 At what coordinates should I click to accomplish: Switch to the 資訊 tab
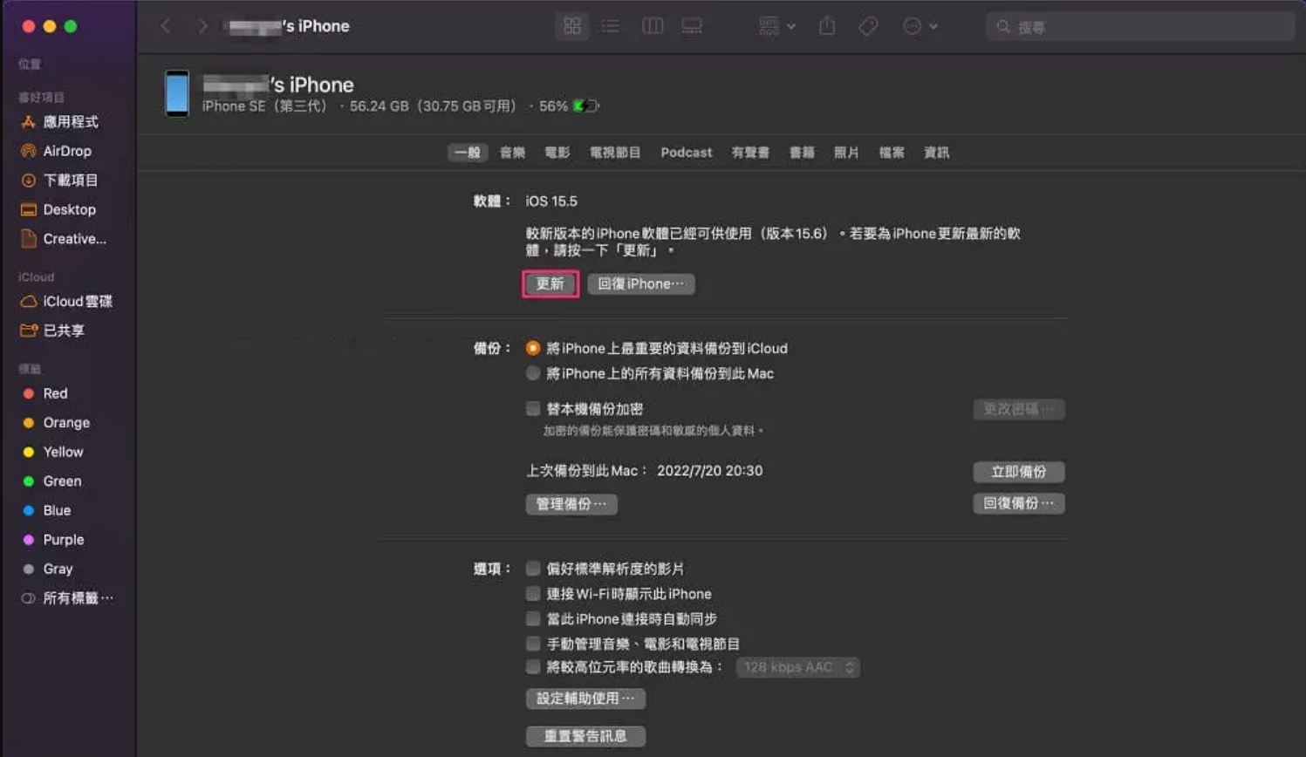point(936,153)
